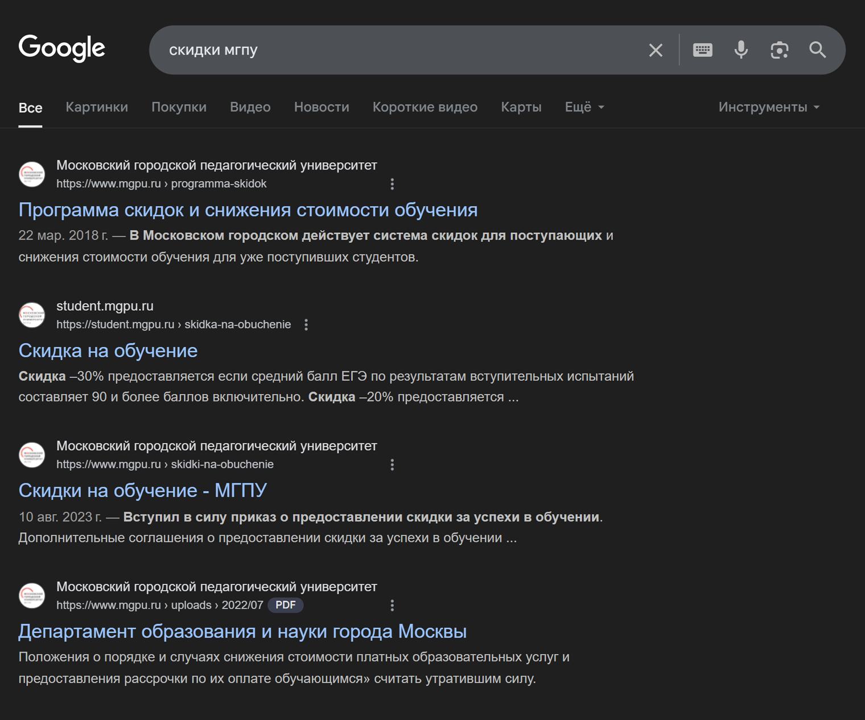
Task: Expand the Инструменты dropdown
Action: click(x=769, y=107)
